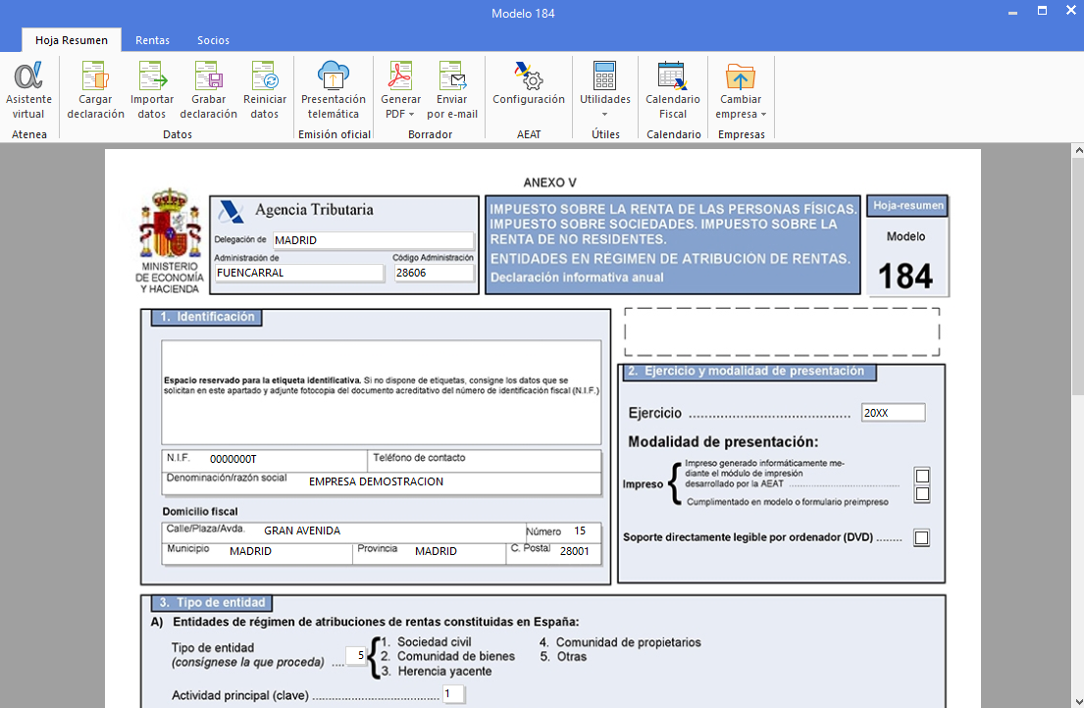This screenshot has height=708, width=1084.
Task: Click the Cargar declaración icon
Action: click(95, 76)
